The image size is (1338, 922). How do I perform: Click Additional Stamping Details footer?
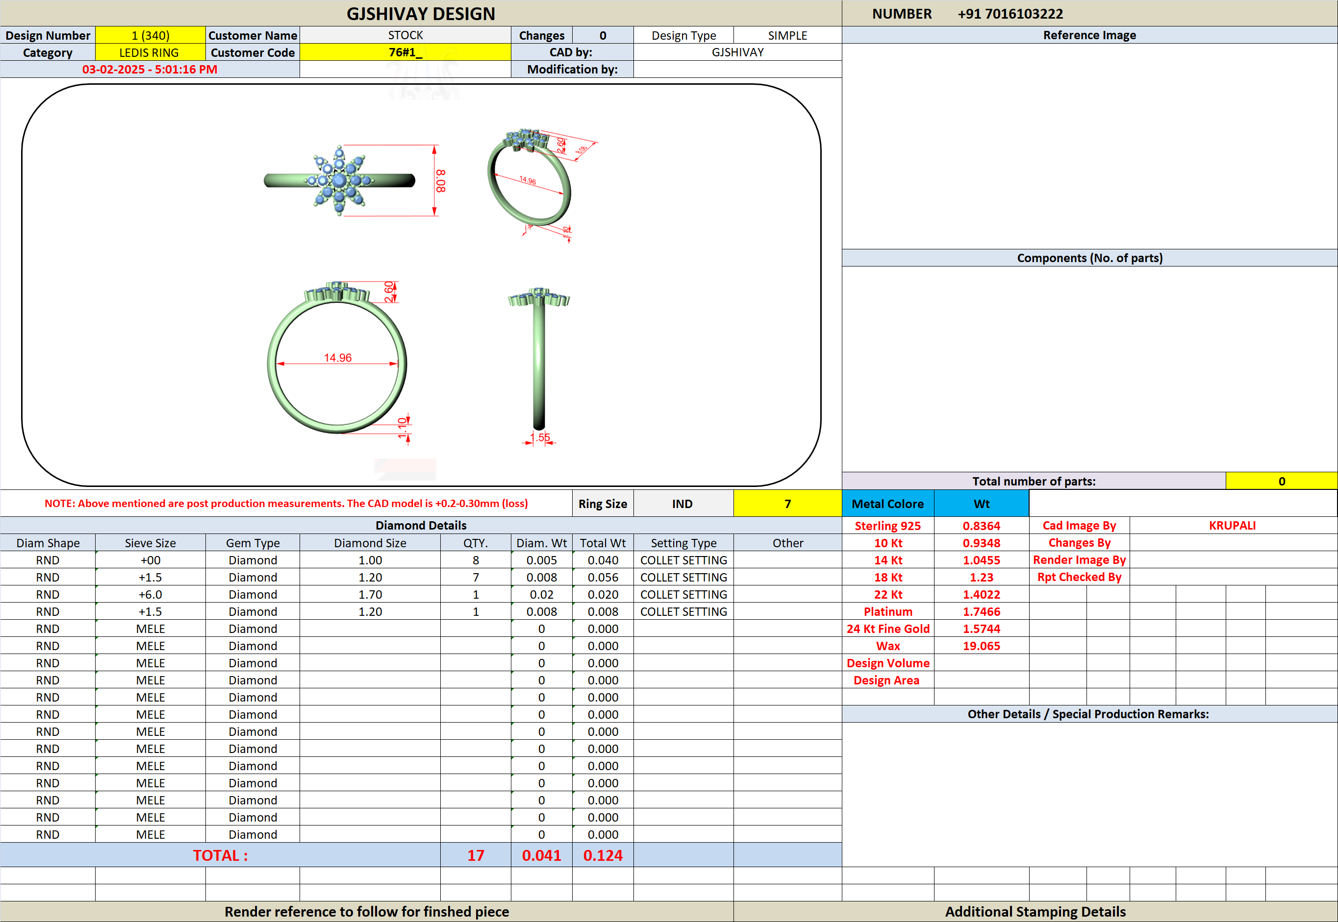pyautogui.click(x=1035, y=912)
